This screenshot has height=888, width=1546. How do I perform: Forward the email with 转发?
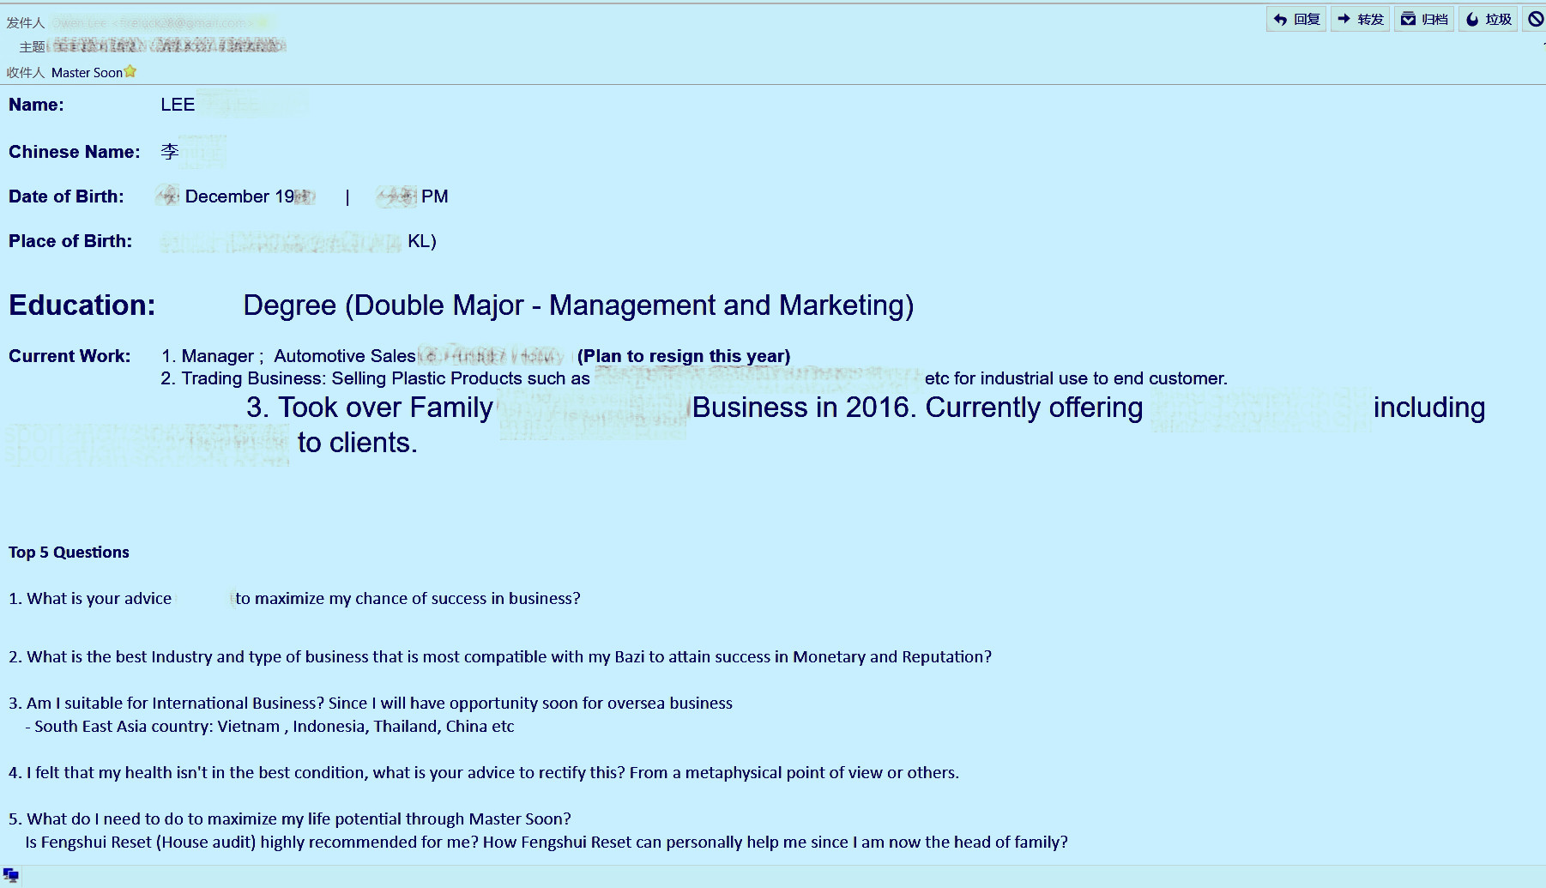[1361, 19]
